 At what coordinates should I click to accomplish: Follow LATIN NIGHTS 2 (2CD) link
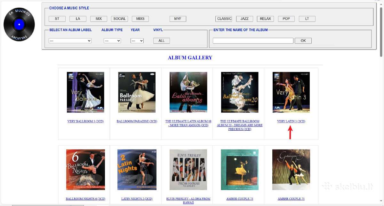click(137, 199)
